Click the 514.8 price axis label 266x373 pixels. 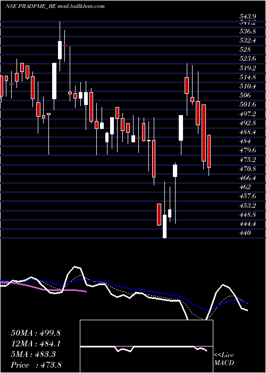(x=248, y=77)
